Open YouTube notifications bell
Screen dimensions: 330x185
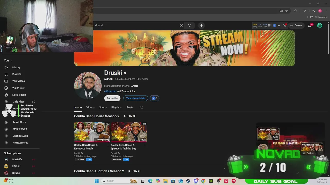point(310,25)
